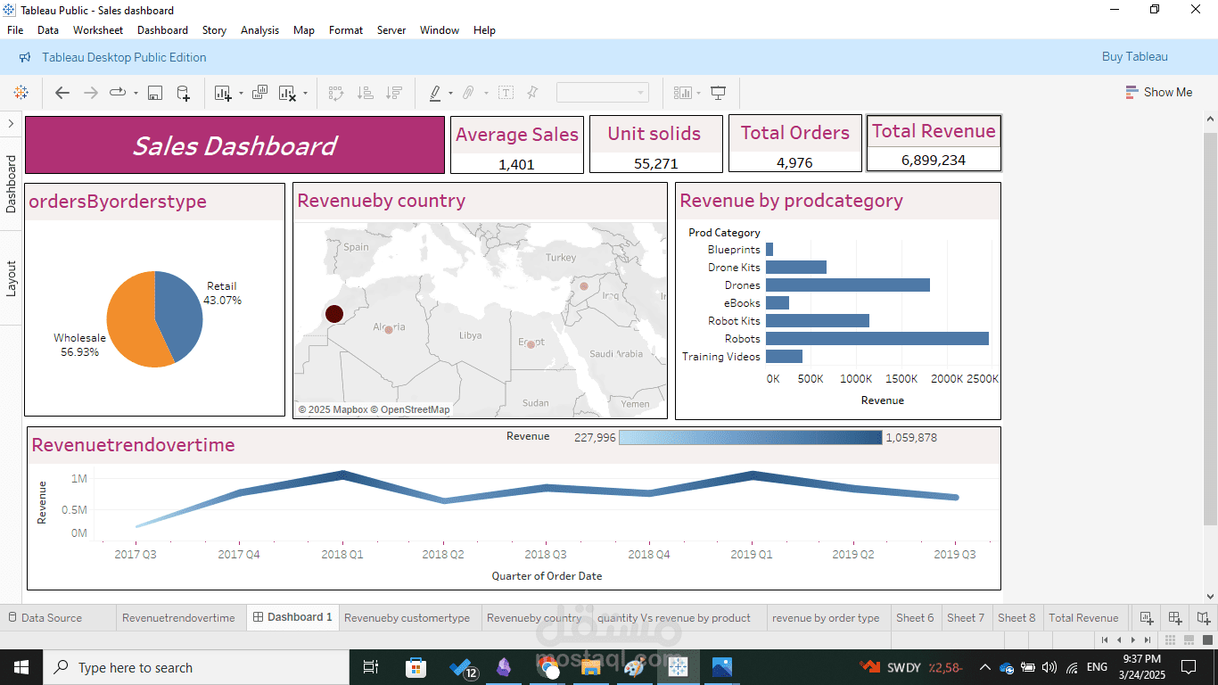The image size is (1218, 685).
Task: Expand the Fit selector dropdown
Action: (x=638, y=92)
